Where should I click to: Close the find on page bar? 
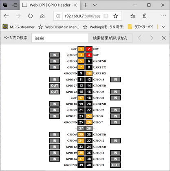click(x=163, y=38)
